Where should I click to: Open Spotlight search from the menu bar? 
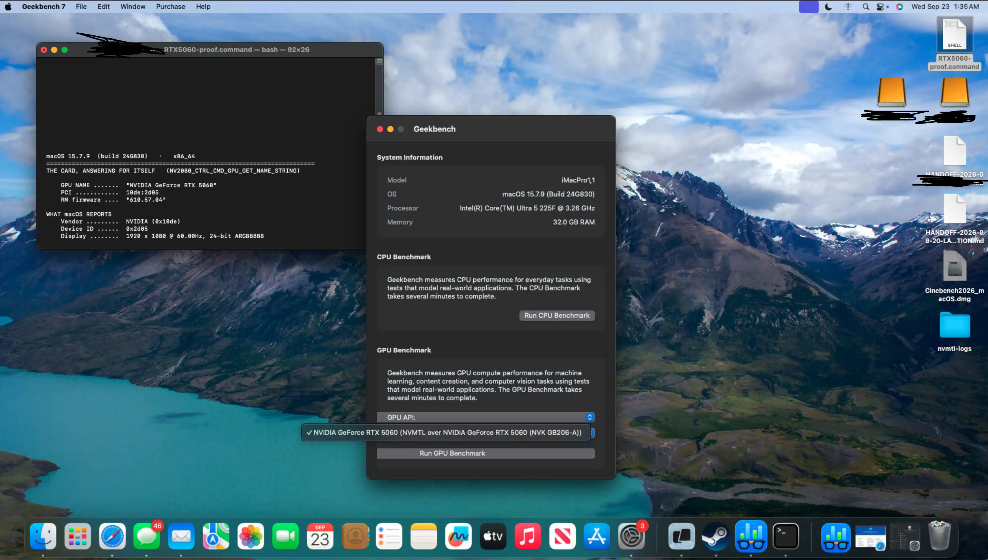coord(866,6)
